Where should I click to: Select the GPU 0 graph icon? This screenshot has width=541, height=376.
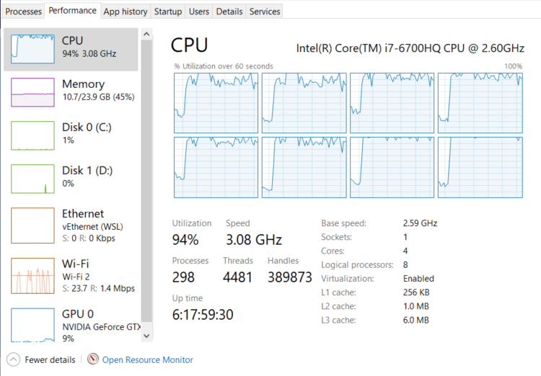(x=33, y=325)
